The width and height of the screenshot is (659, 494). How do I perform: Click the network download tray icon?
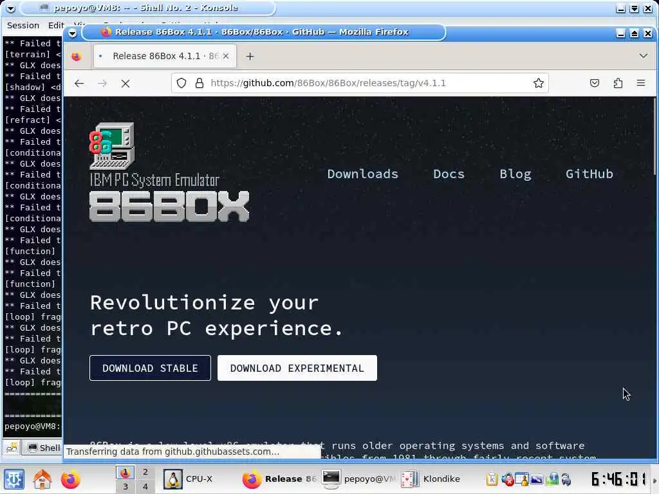tap(552, 479)
